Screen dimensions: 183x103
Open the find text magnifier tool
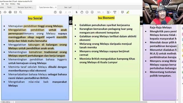click(x=21, y=12)
